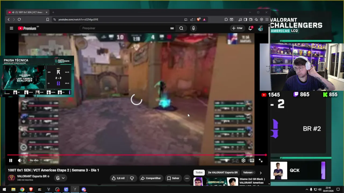Toggle fullscreen video mode
This screenshot has height=193, width=344.
tap(261, 161)
